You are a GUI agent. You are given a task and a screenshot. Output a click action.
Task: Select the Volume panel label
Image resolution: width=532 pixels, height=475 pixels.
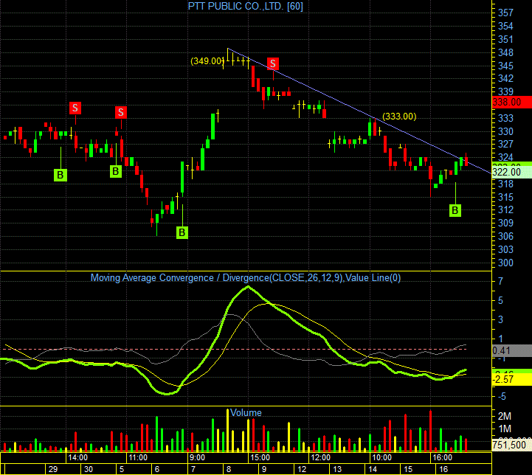click(246, 412)
